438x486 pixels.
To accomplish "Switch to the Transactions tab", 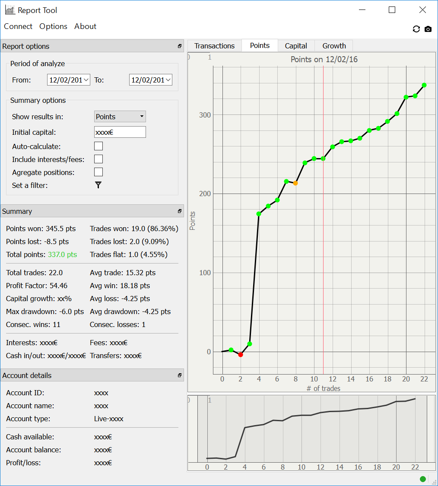I will (x=214, y=46).
